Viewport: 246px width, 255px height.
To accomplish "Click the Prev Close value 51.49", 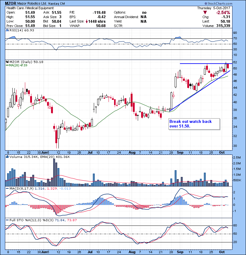I will [x=30, y=26].
